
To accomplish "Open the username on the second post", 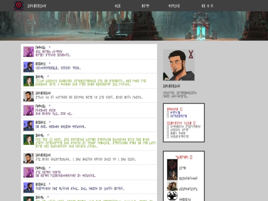I will (x=41, y=64).
